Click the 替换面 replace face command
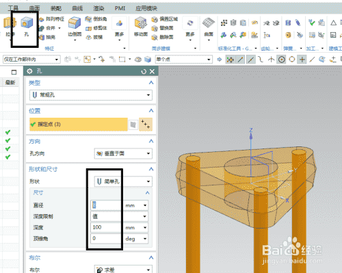This screenshot has height=273, width=342. pos(162,28)
